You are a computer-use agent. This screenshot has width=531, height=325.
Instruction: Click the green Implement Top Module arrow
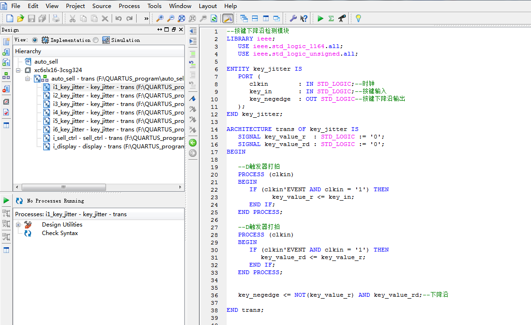(320, 18)
